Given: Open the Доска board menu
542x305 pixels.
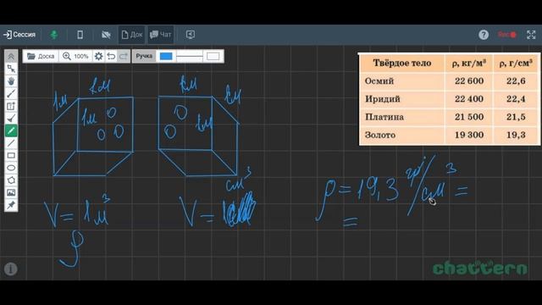Looking at the screenshot, I should (41, 57).
